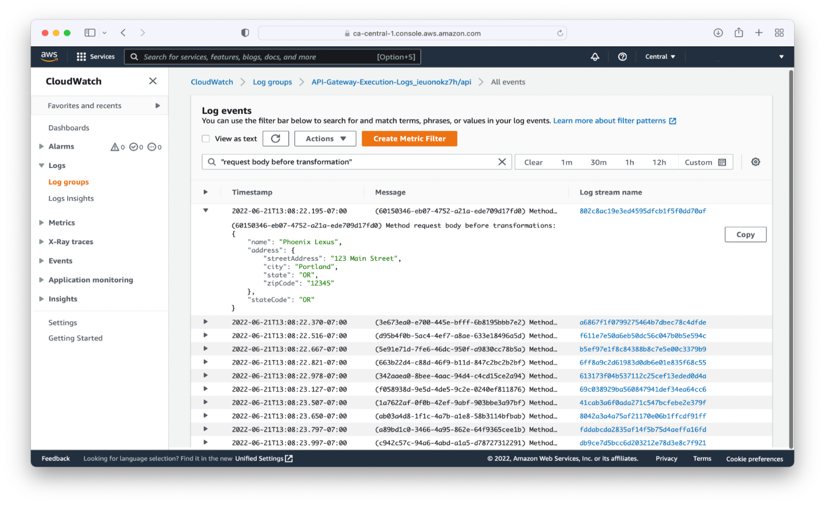
Task: Go forward in Safari
Action: pos(143,32)
